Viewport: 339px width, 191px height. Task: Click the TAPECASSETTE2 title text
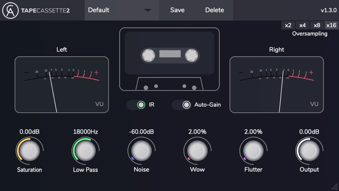[x=45, y=11]
